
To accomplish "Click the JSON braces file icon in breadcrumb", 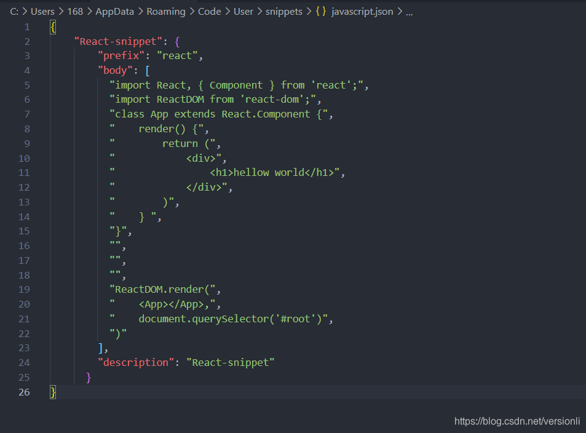I will click(x=320, y=12).
